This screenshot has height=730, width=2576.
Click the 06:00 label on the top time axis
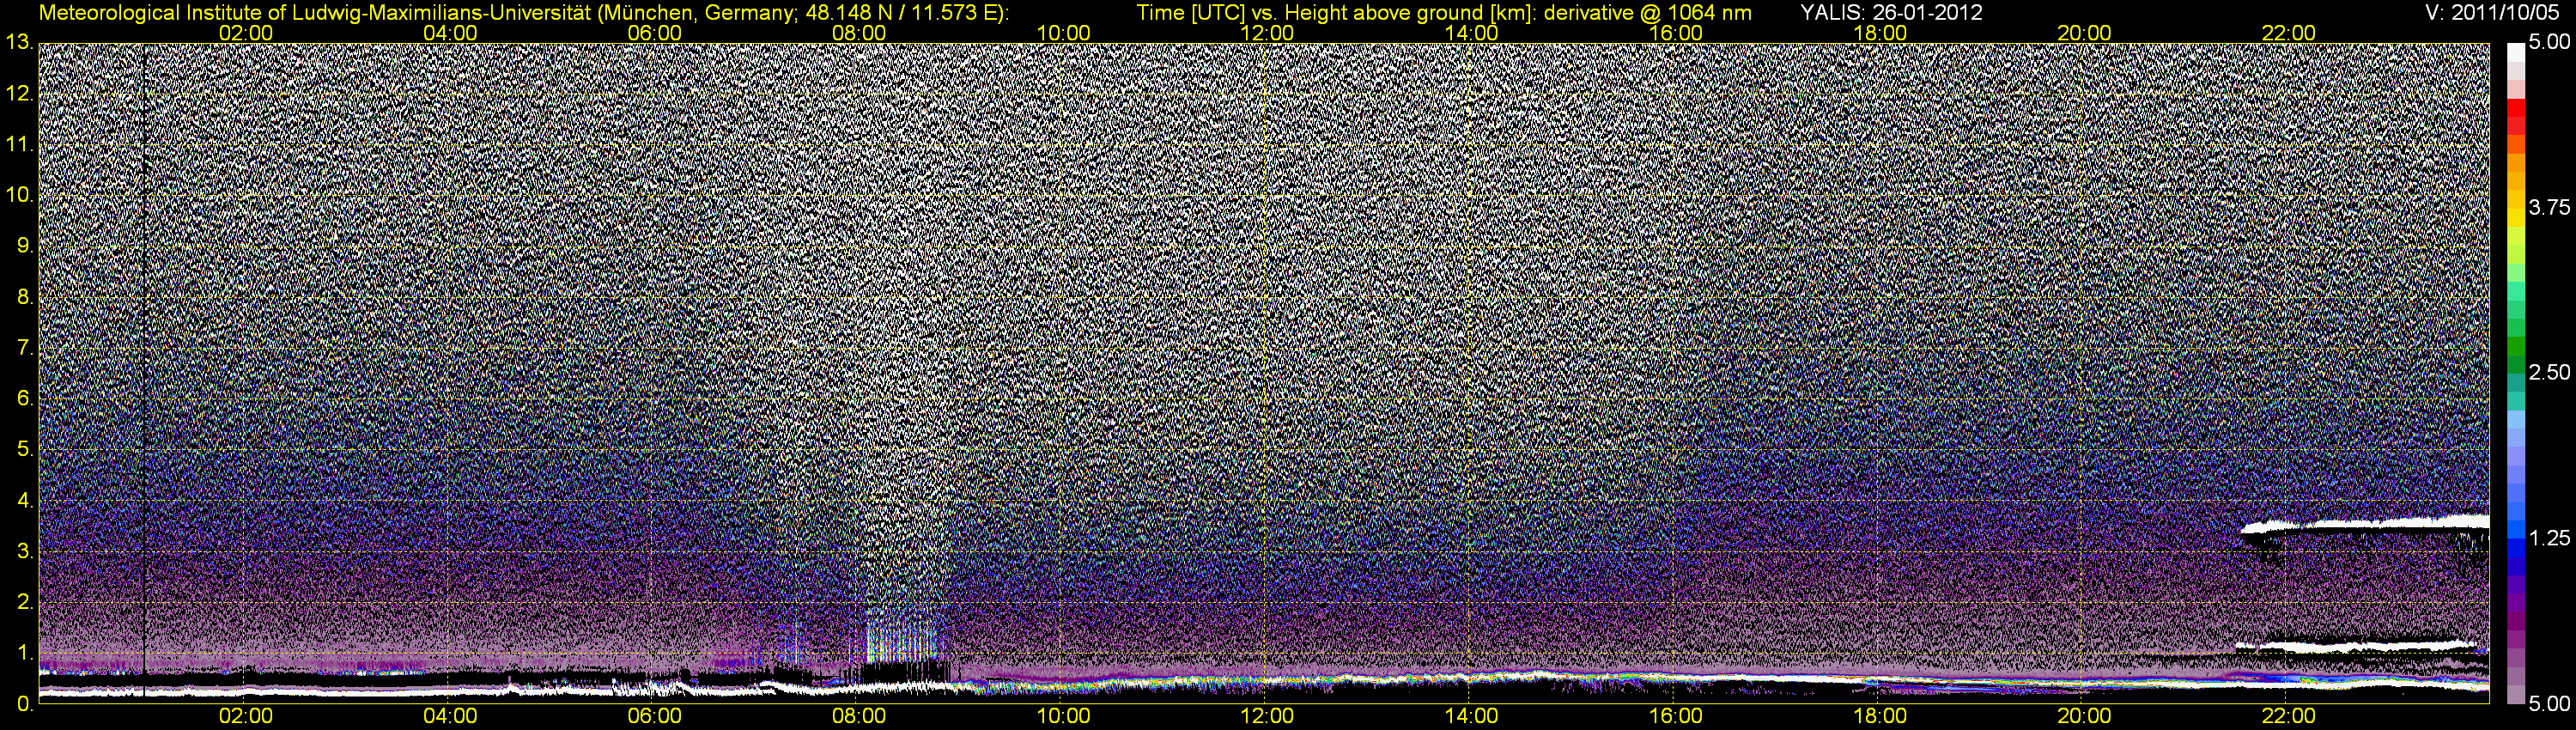pyautogui.click(x=654, y=33)
